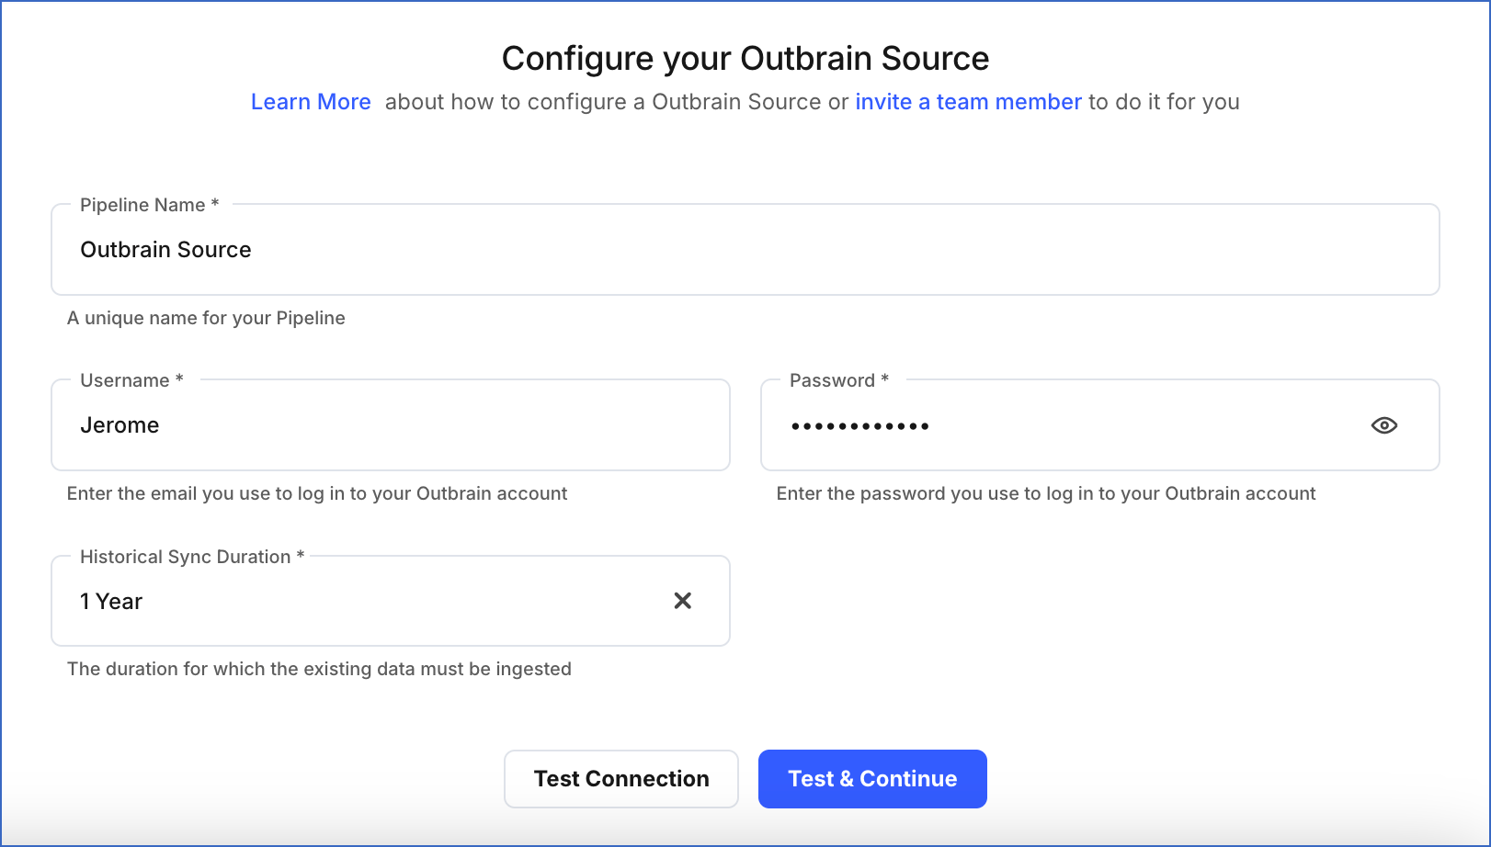Show the password by clicking the eye icon

coord(1384,424)
